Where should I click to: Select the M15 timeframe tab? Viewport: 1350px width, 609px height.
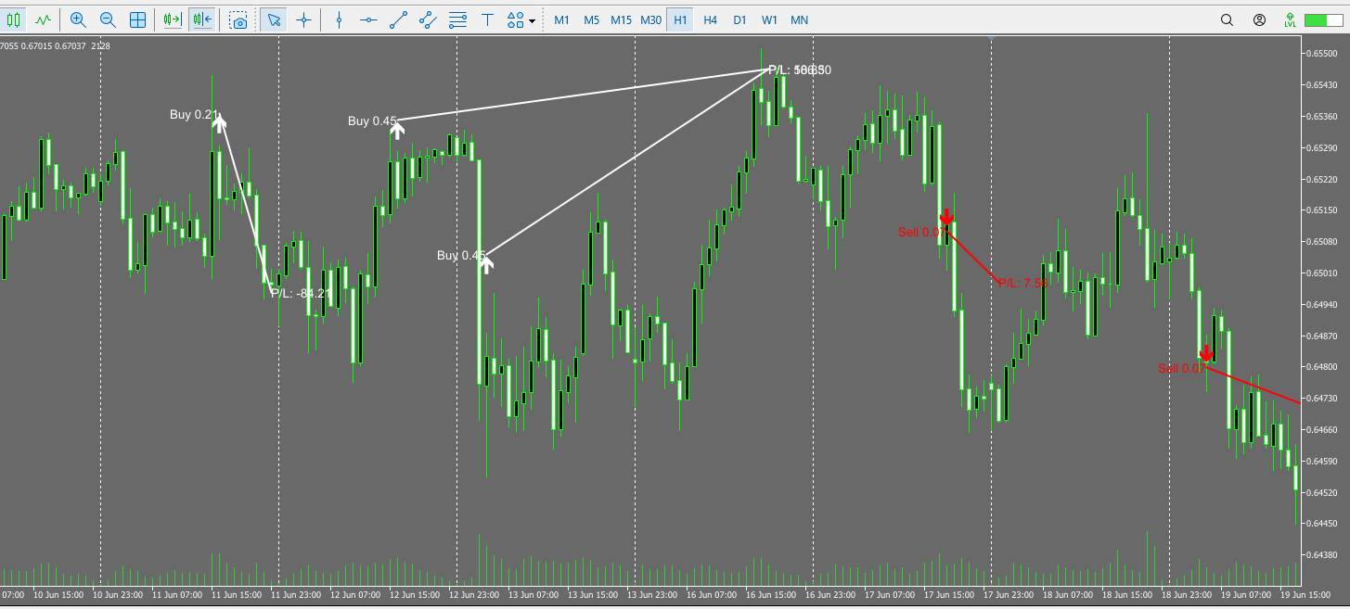pos(623,19)
